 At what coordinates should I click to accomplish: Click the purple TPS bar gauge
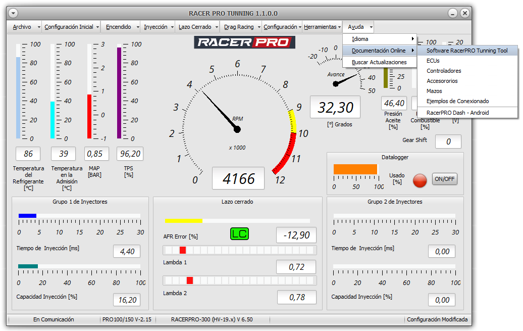pyautogui.click(x=119, y=91)
